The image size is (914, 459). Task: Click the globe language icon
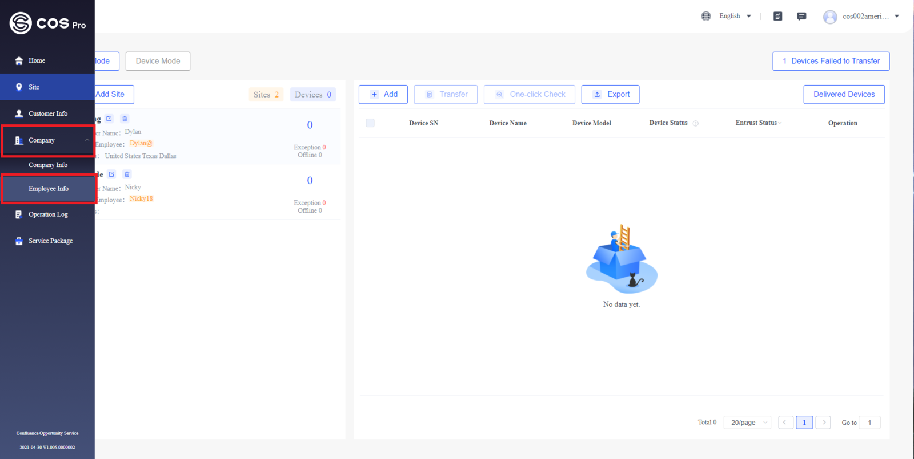click(x=706, y=16)
